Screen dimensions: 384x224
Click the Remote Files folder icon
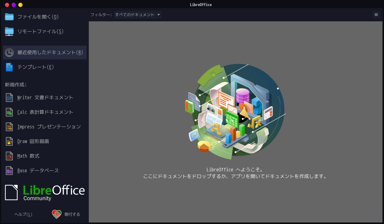coord(9,31)
